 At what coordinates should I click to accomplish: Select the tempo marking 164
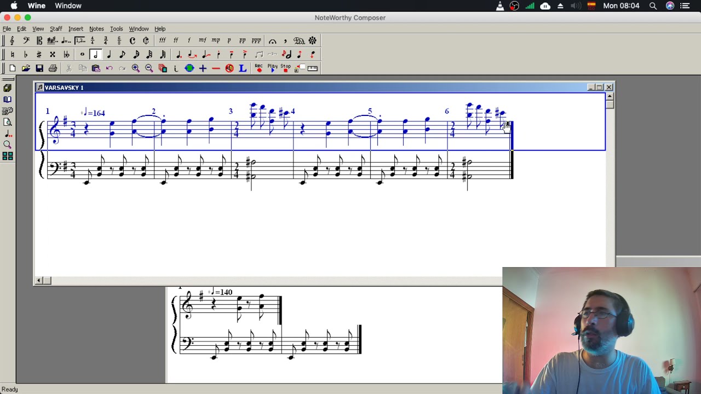[94, 113]
